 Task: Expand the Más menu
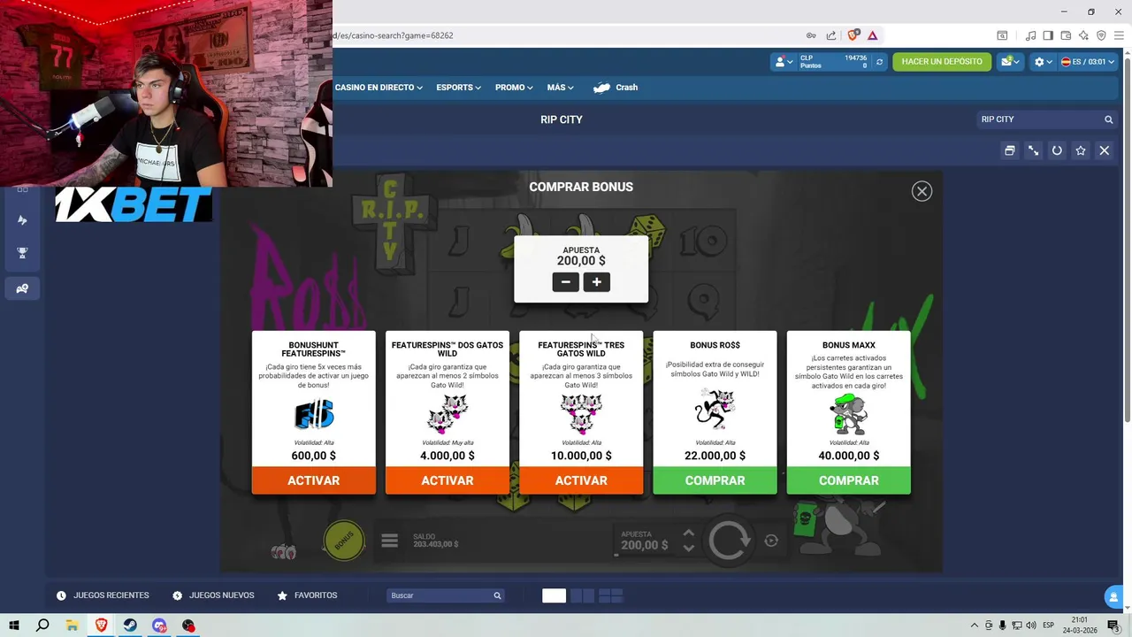coord(560,88)
